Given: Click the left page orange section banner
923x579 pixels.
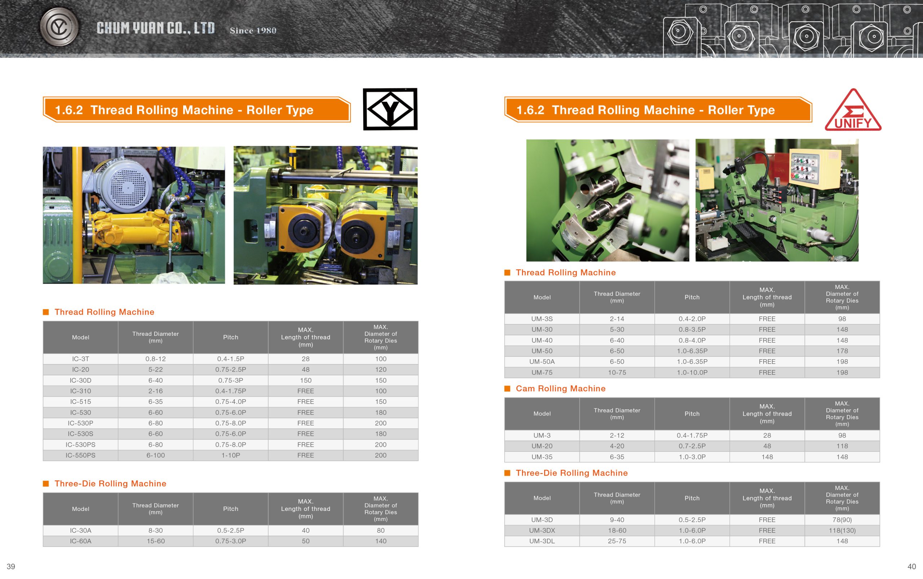Looking at the screenshot, I should coord(196,110).
